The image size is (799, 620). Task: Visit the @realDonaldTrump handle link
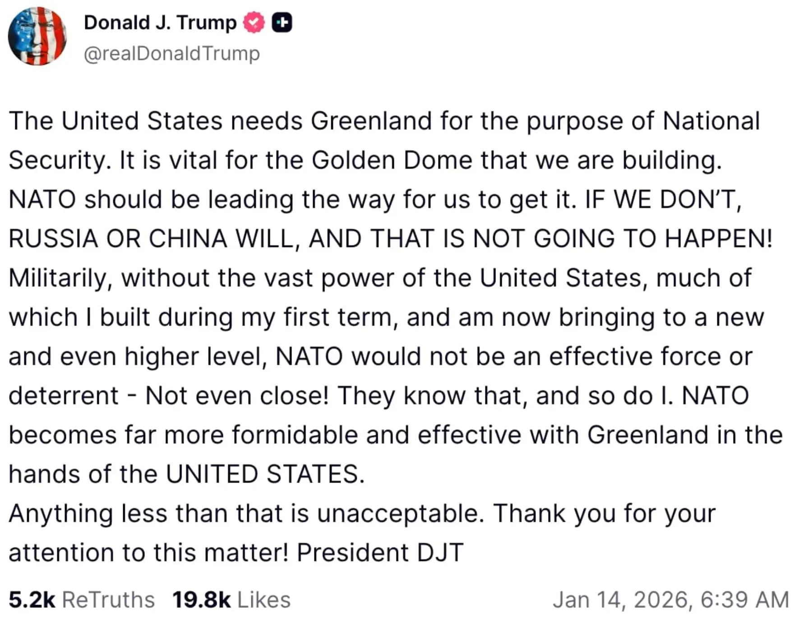pos(172,54)
